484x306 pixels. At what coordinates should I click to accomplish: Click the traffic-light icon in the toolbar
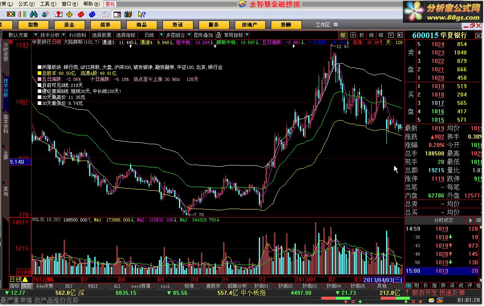click(11, 14)
